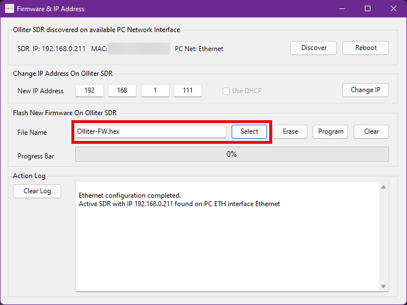Click the second IP octet field showing 168

[x=122, y=90]
